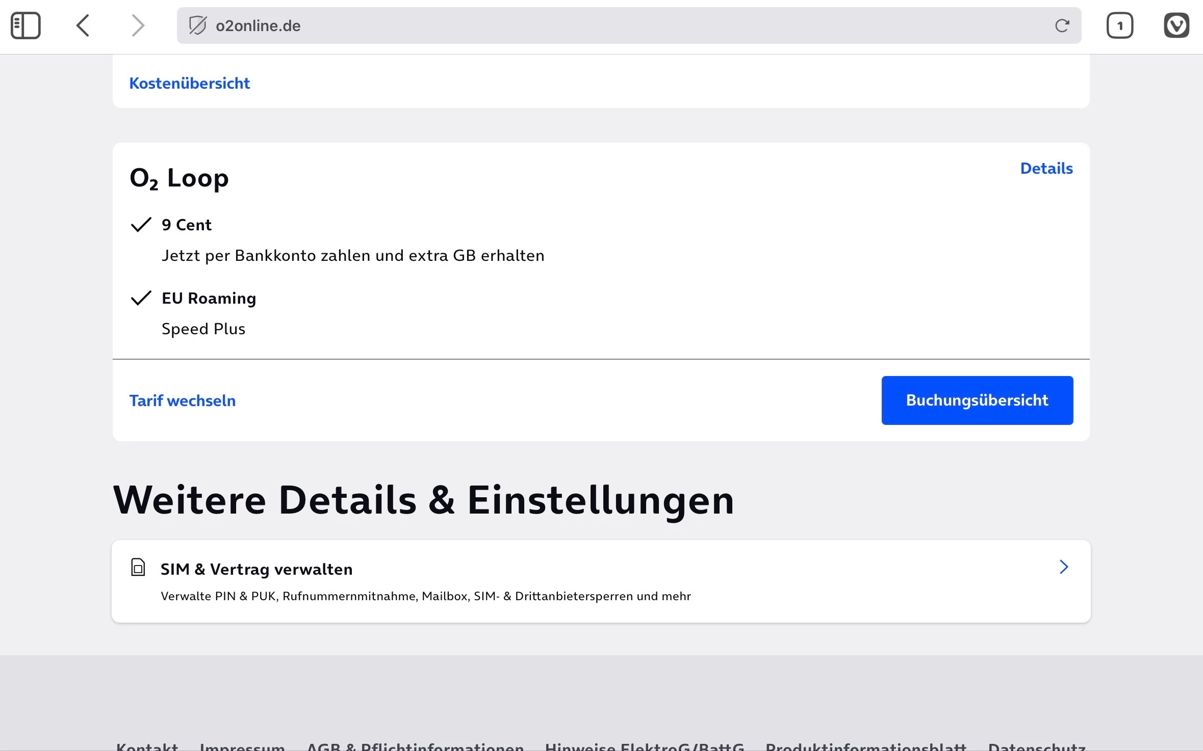The image size is (1203, 751).
Task: Open the Impressum footer link
Action: [242, 746]
